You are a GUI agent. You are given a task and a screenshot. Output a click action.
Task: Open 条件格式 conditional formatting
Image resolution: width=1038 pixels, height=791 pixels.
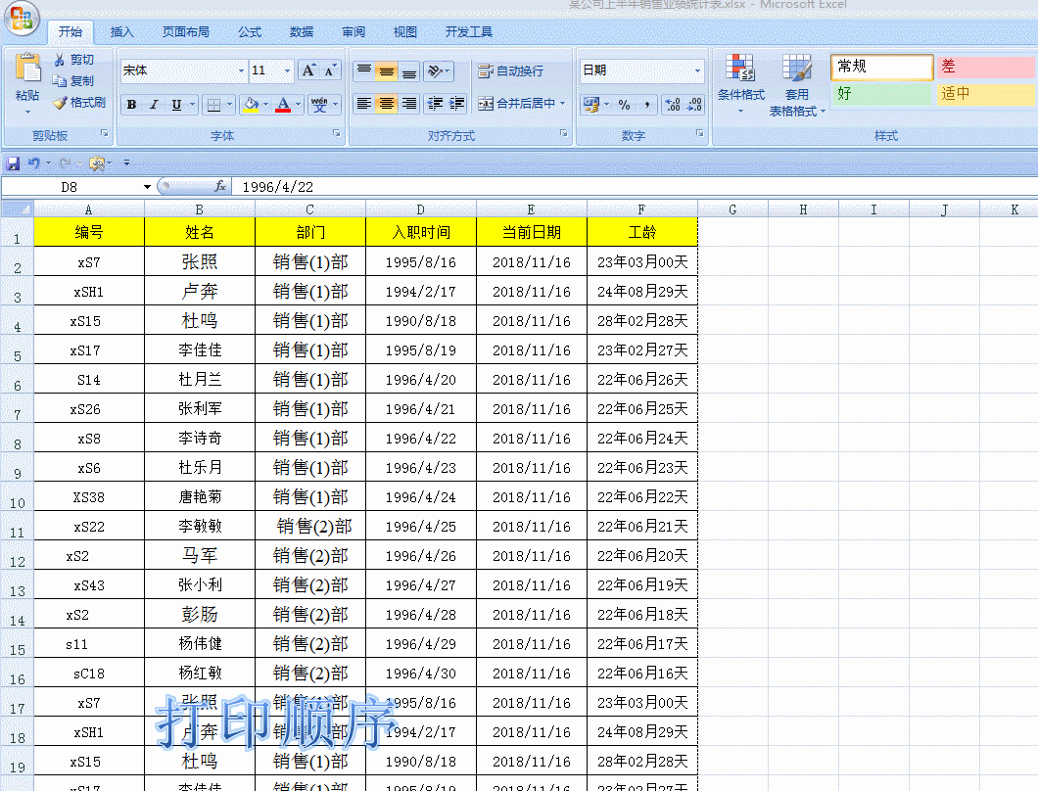(x=740, y=83)
